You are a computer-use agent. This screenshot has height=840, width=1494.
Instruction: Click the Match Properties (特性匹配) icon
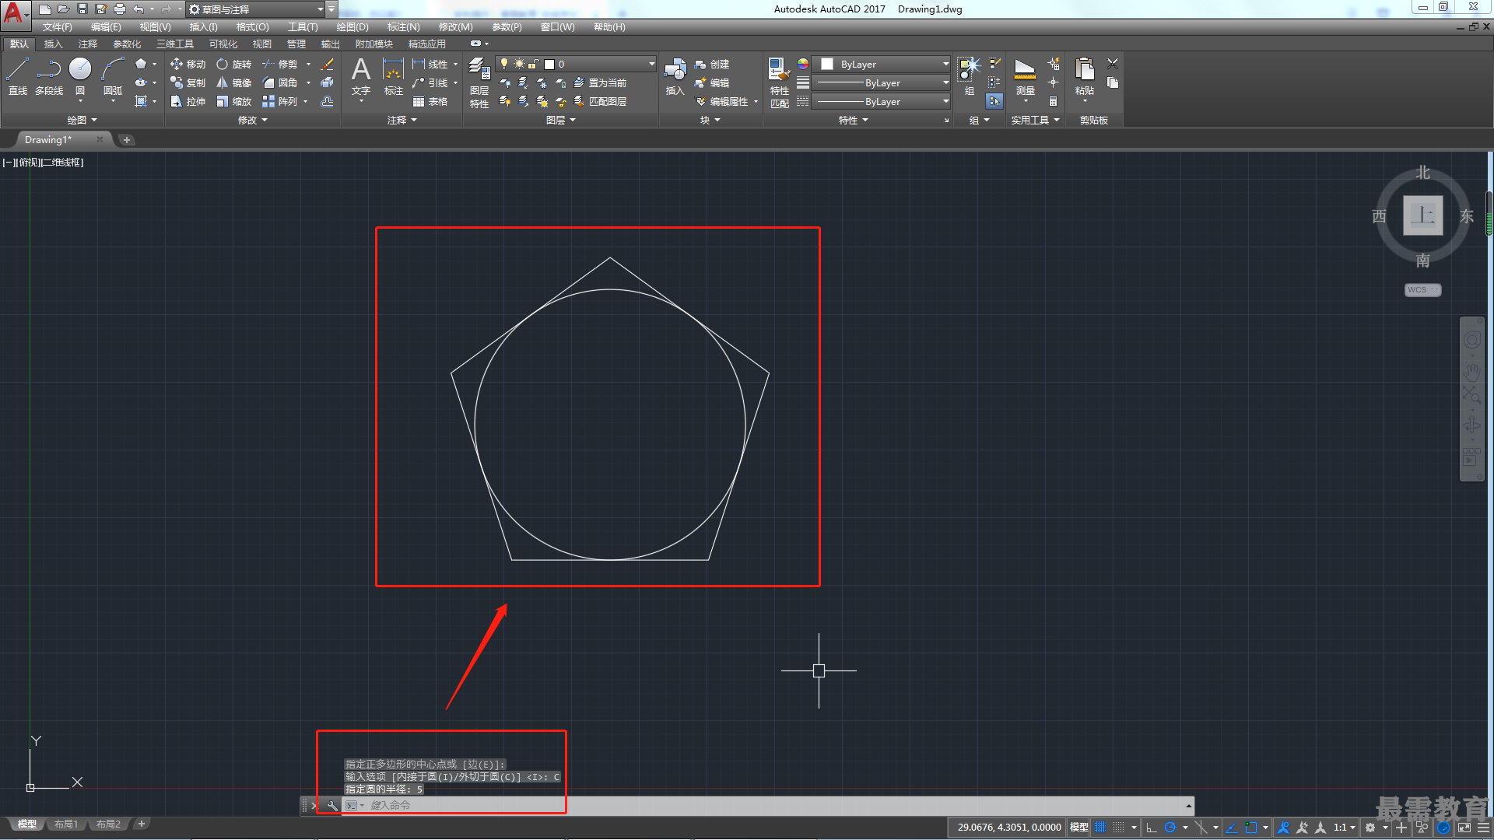click(x=779, y=82)
